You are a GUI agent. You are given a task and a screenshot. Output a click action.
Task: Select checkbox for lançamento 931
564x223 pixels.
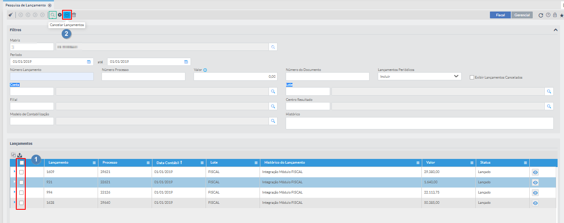21,182
